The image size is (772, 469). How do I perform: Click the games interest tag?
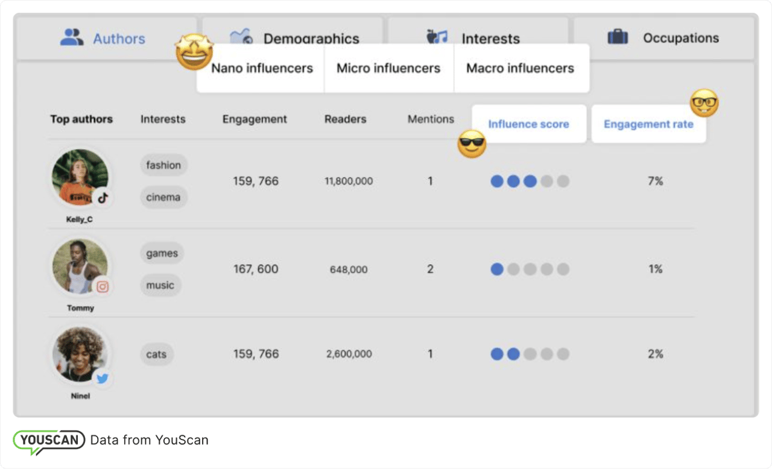162,254
